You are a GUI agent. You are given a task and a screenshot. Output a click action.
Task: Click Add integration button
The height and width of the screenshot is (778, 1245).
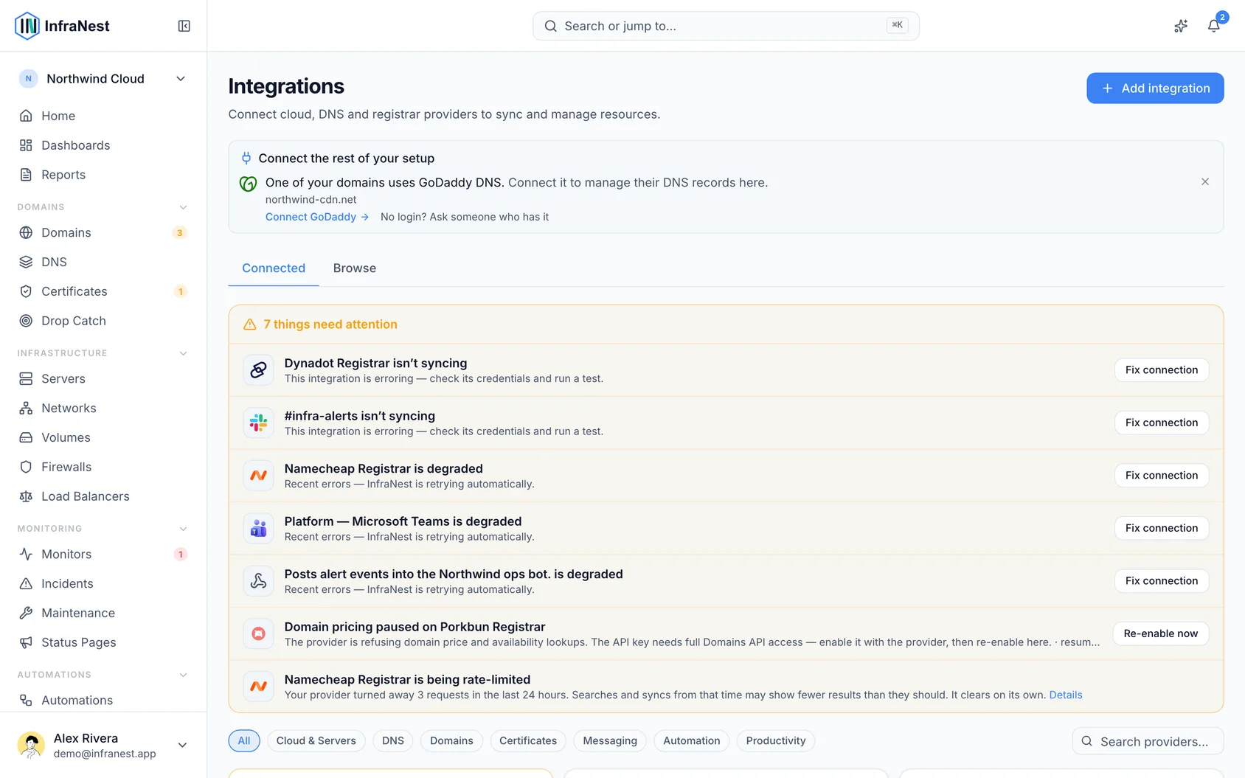pos(1155,88)
